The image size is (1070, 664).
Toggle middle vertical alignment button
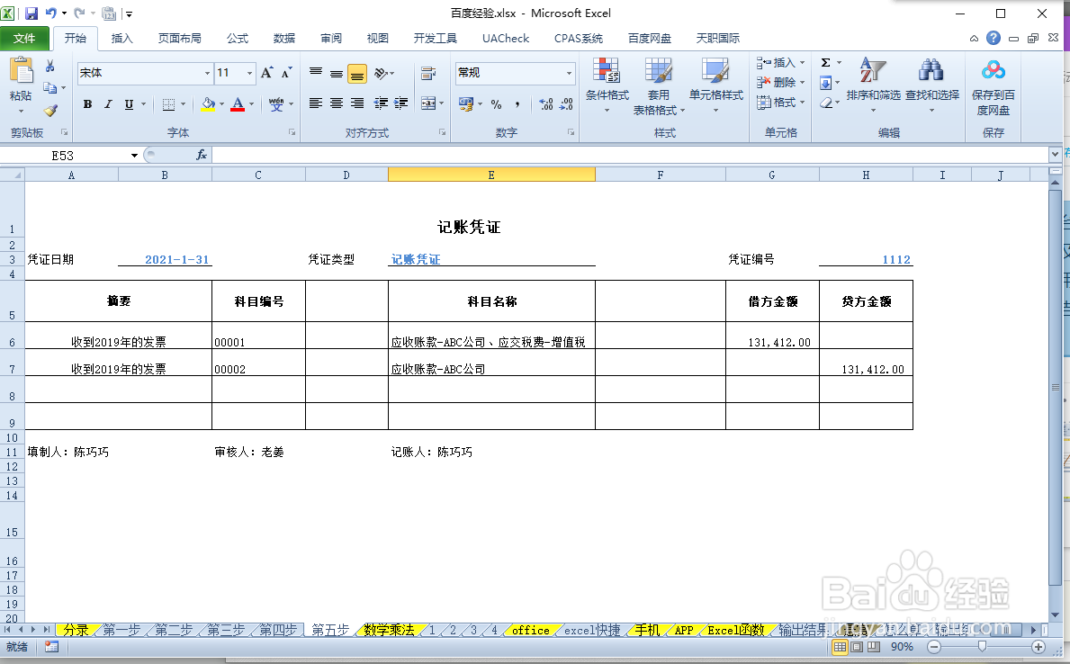coord(337,73)
